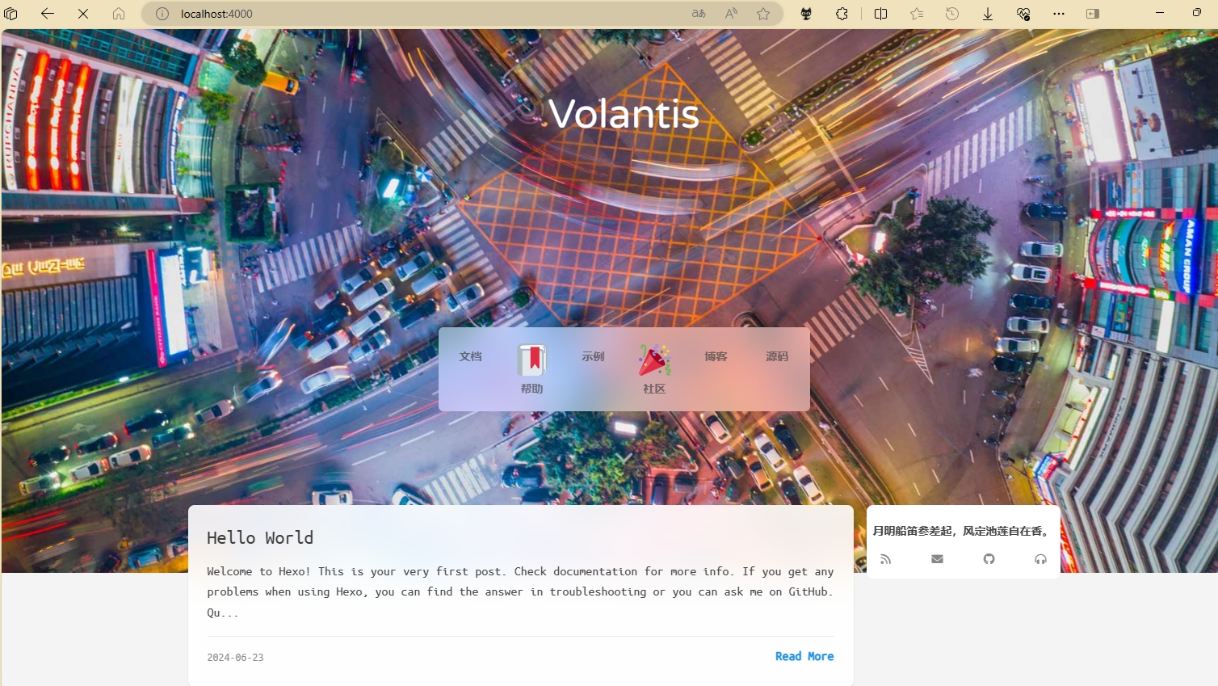This screenshot has width=1218, height=686.
Task: Open the 文档 navigation item
Action: [470, 356]
